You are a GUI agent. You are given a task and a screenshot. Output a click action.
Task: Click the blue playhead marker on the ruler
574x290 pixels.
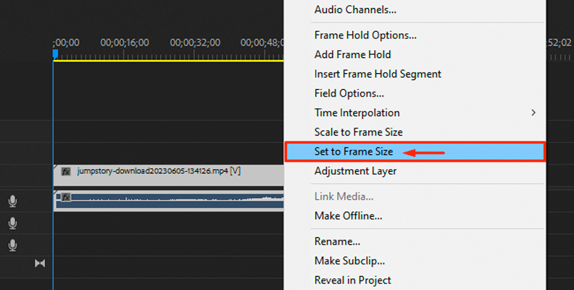(55, 54)
